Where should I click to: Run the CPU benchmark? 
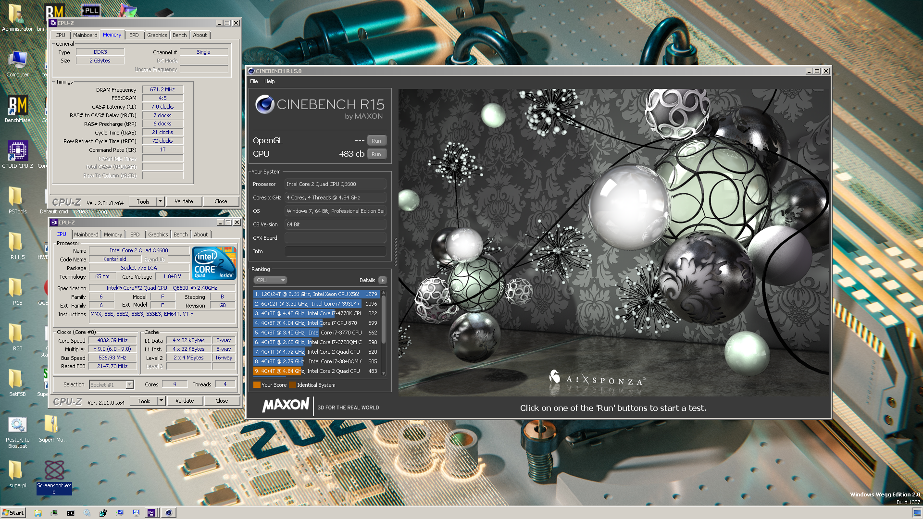pyautogui.click(x=376, y=154)
